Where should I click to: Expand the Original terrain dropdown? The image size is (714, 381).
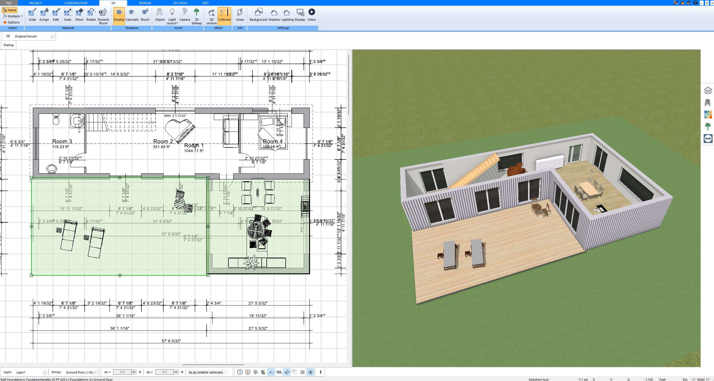pyautogui.click(x=52, y=36)
